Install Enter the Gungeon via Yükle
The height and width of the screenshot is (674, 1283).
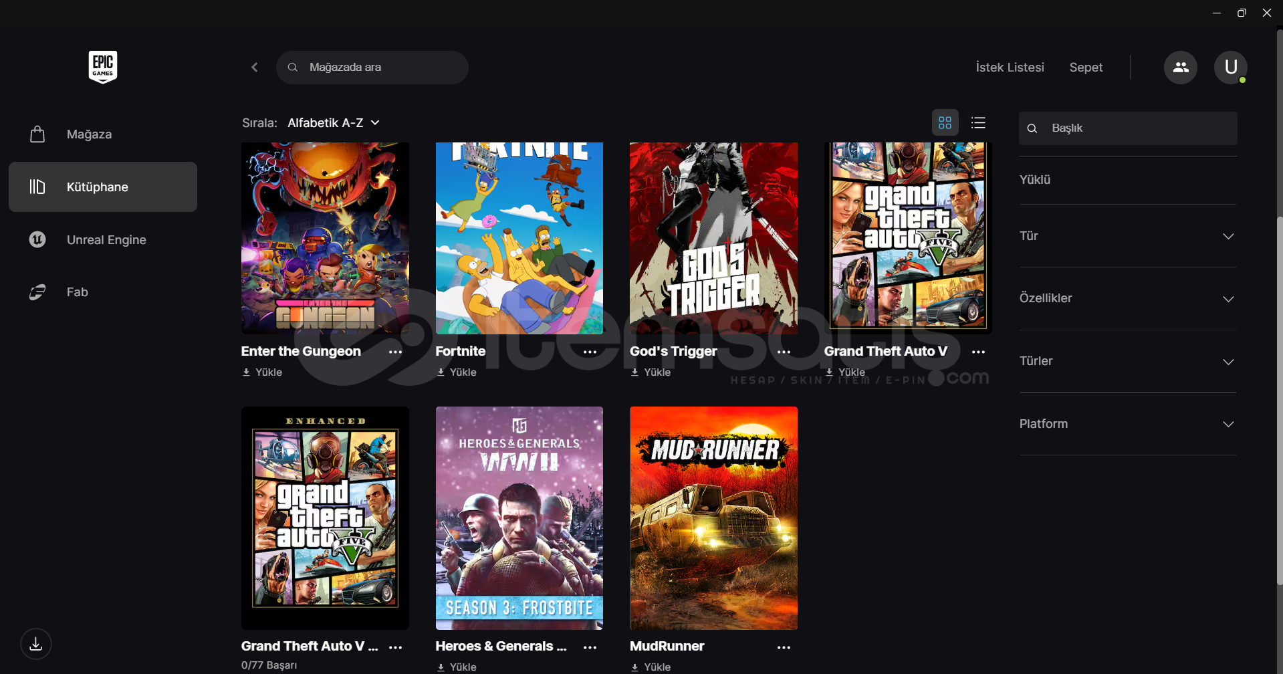(262, 372)
